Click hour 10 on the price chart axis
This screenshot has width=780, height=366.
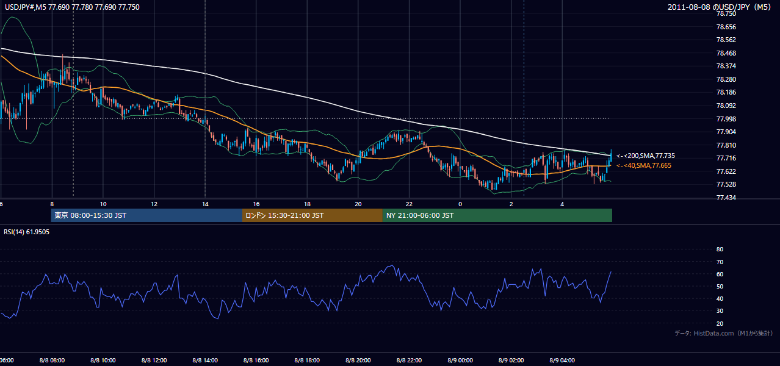point(103,204)
